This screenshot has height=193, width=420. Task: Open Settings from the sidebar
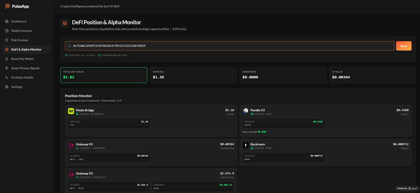pyautogui.click(x=26, y=87)
